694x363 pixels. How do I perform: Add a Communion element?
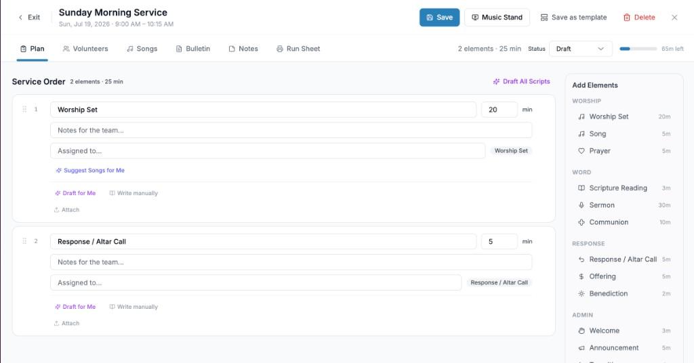point(624,222)
